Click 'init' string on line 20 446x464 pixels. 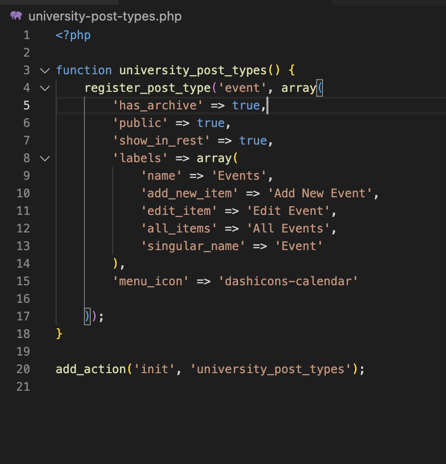[x=155, y=369]
